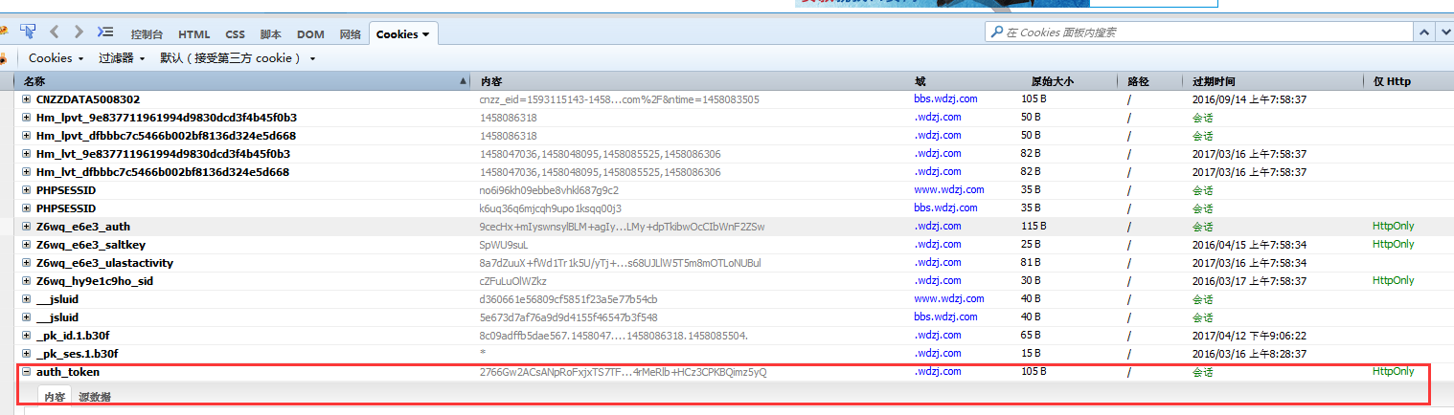Open the command line icon
The height and width of the screenshot is (415, 1454).
[x=105, y=33]
